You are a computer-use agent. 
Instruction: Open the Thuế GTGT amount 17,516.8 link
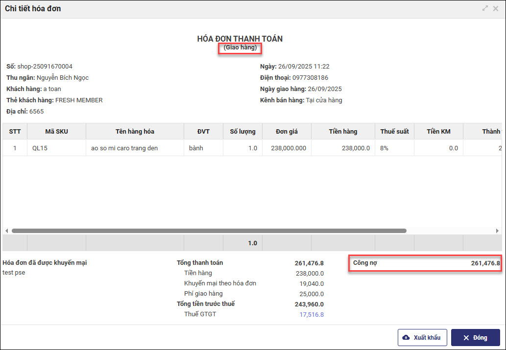click(x=311, y=314)
